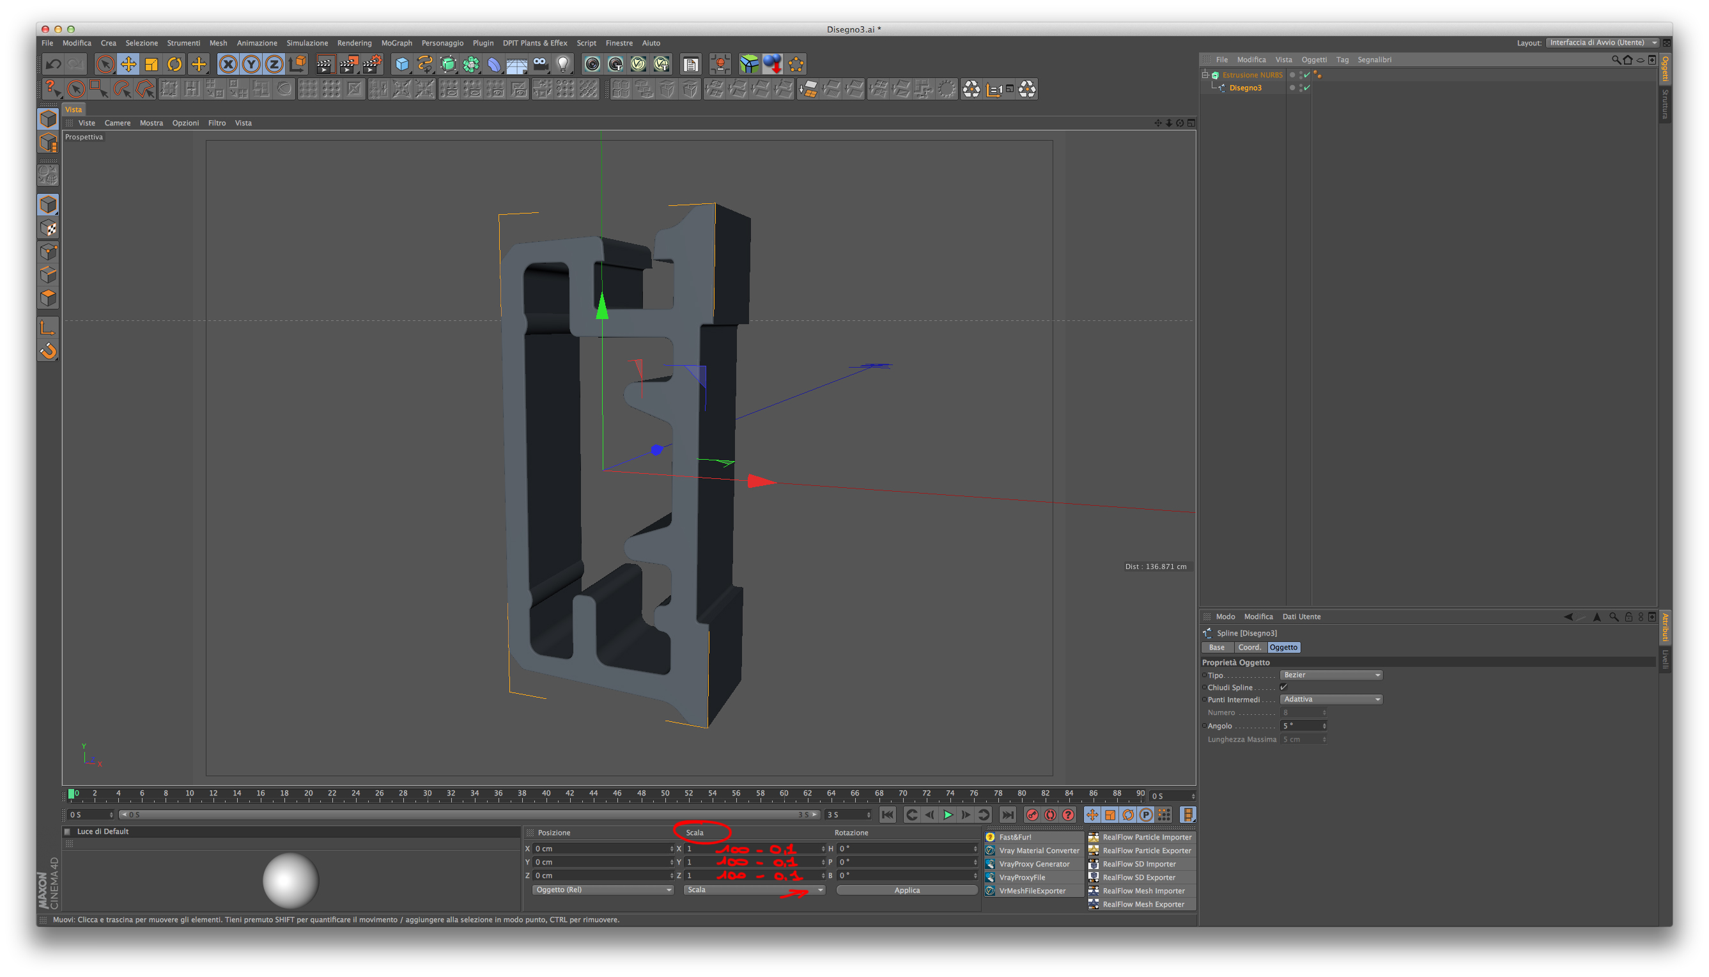Collapse the Estrusione NURBS tree item
Screen dimensions: 1709x977
1205,75
